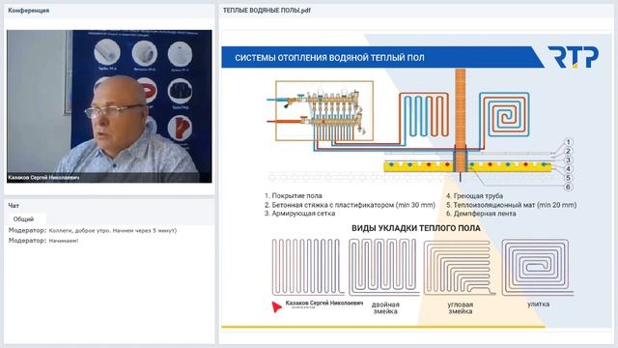Click callout number 6 on floor section
This screenshot has width=618, height=348.
coord(568,187)
